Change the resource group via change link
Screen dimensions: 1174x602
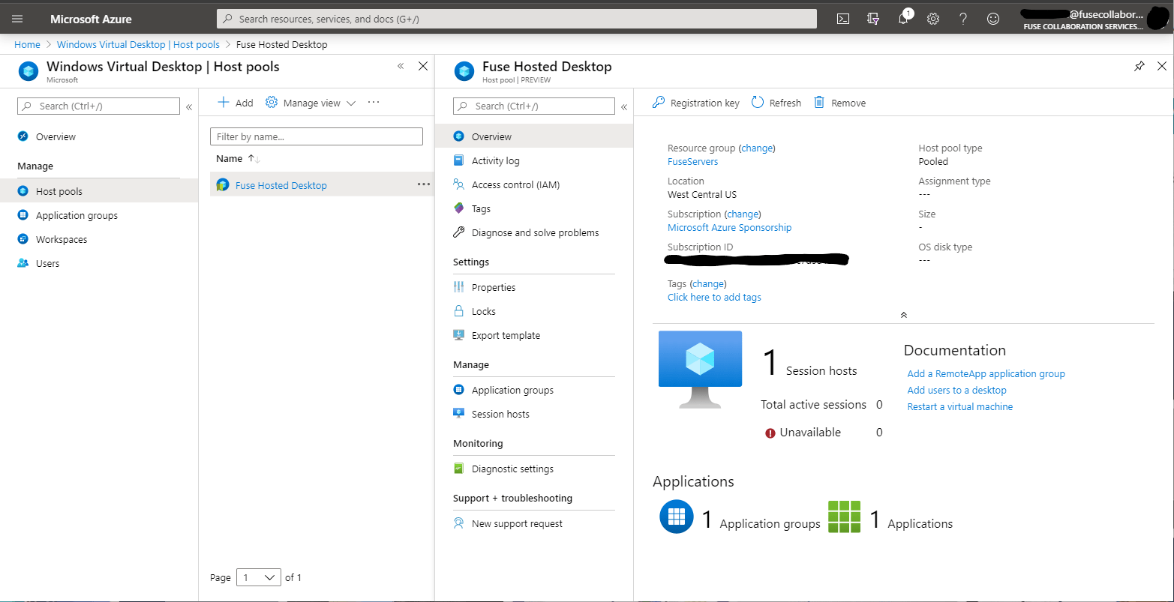(757, 148)
